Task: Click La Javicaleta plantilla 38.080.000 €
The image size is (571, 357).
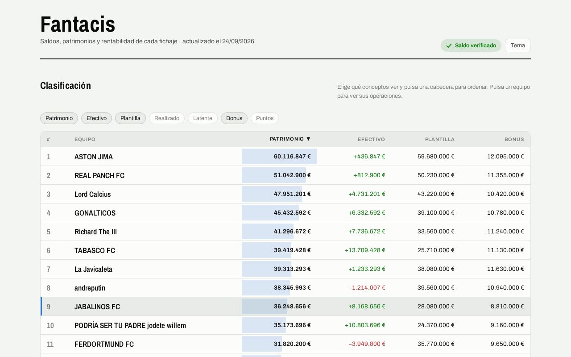Action: (436, 269)
